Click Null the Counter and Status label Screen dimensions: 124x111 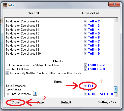[33, 65]
